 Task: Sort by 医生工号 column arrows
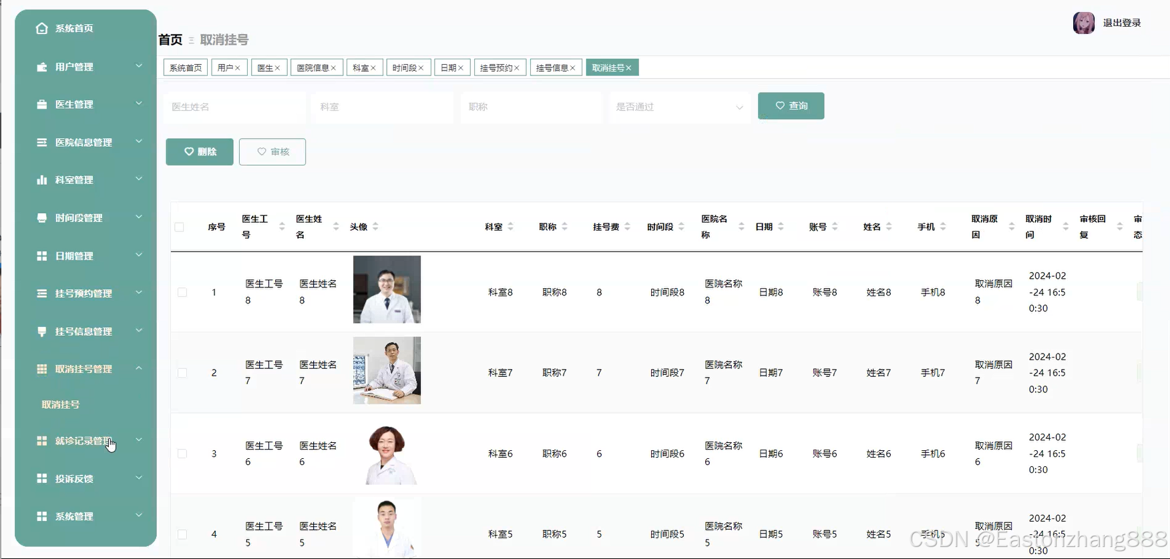282,227
